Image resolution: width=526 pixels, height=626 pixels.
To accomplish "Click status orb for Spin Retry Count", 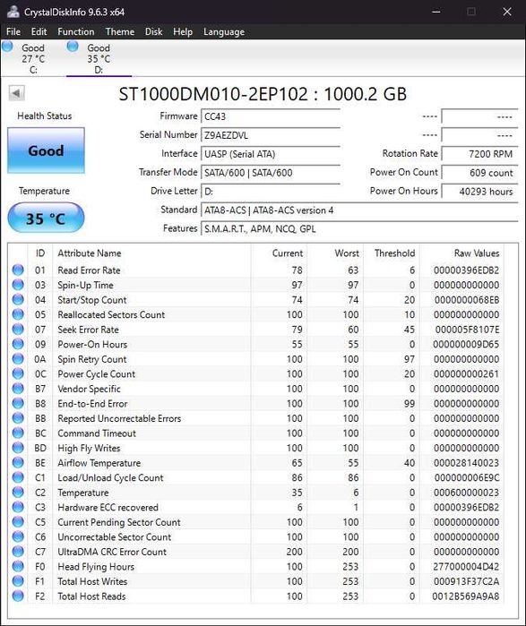I will [18, 359].
